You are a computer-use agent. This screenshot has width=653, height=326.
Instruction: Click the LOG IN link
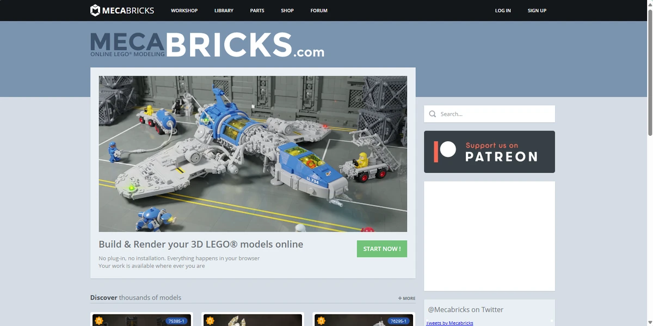(503, 10)
